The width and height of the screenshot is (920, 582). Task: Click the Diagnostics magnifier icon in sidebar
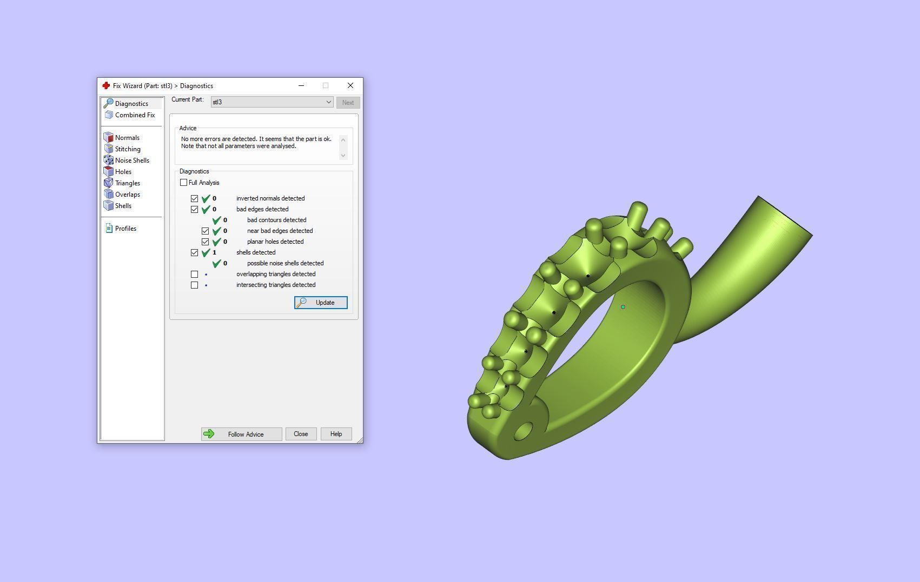pos(108,103)
